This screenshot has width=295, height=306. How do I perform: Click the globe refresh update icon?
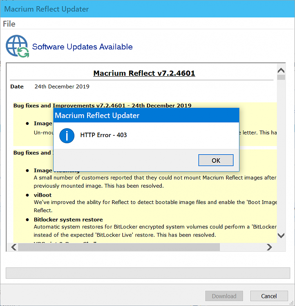(x=18, y=46)
